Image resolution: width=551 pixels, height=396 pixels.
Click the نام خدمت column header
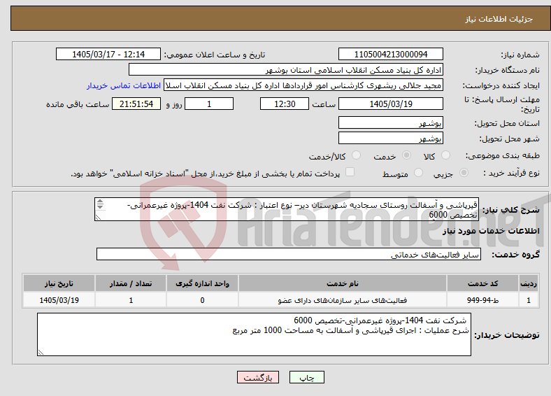click(343, 283)
